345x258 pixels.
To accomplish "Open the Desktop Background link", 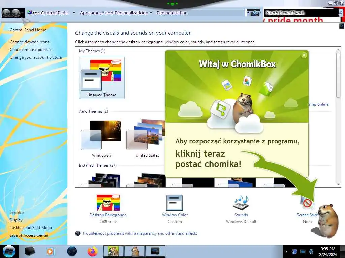I will tap(108, 215).
